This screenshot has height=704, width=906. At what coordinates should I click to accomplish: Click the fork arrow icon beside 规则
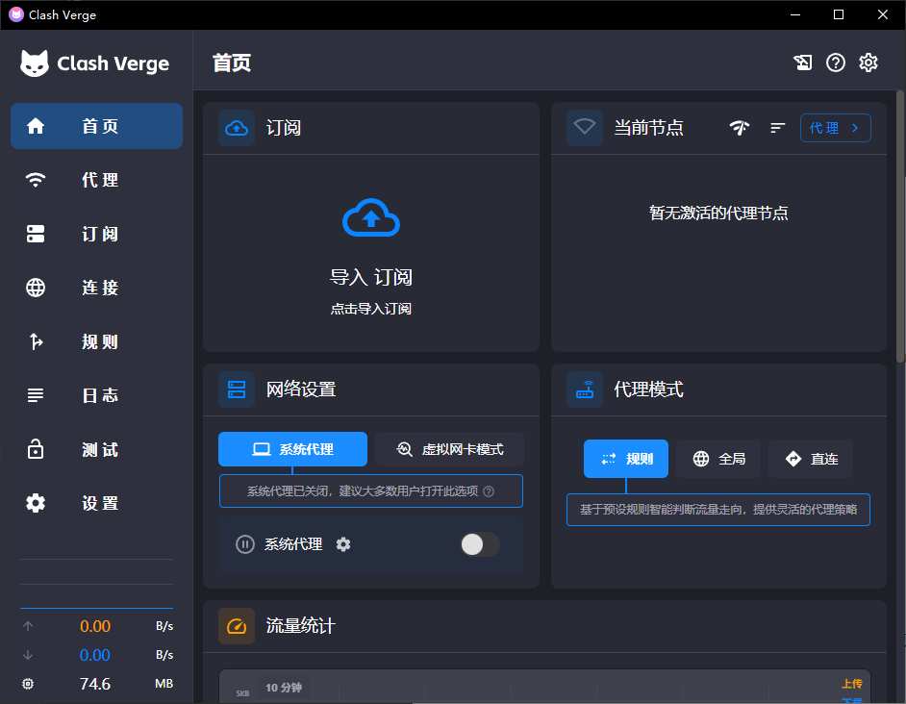(36, 341)
